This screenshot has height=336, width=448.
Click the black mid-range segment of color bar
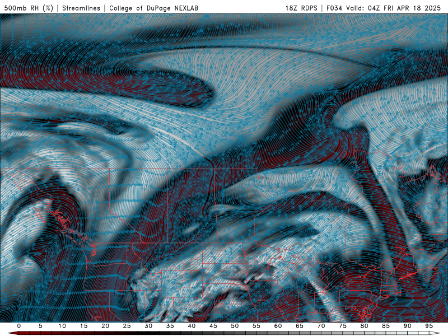(148, 333)
